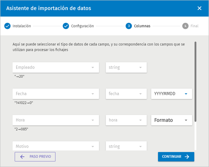Click the sample value "141022→0"

click(x=24, y=103)
